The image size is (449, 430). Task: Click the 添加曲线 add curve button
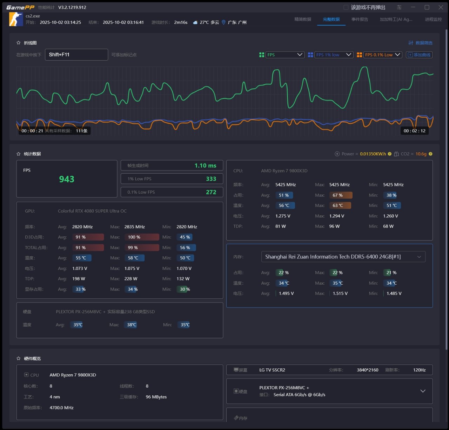pyautogui.click(x=419, y=55)
